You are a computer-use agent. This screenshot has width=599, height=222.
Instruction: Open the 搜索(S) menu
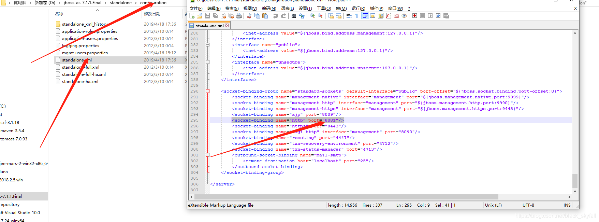(x=232, y=9)
